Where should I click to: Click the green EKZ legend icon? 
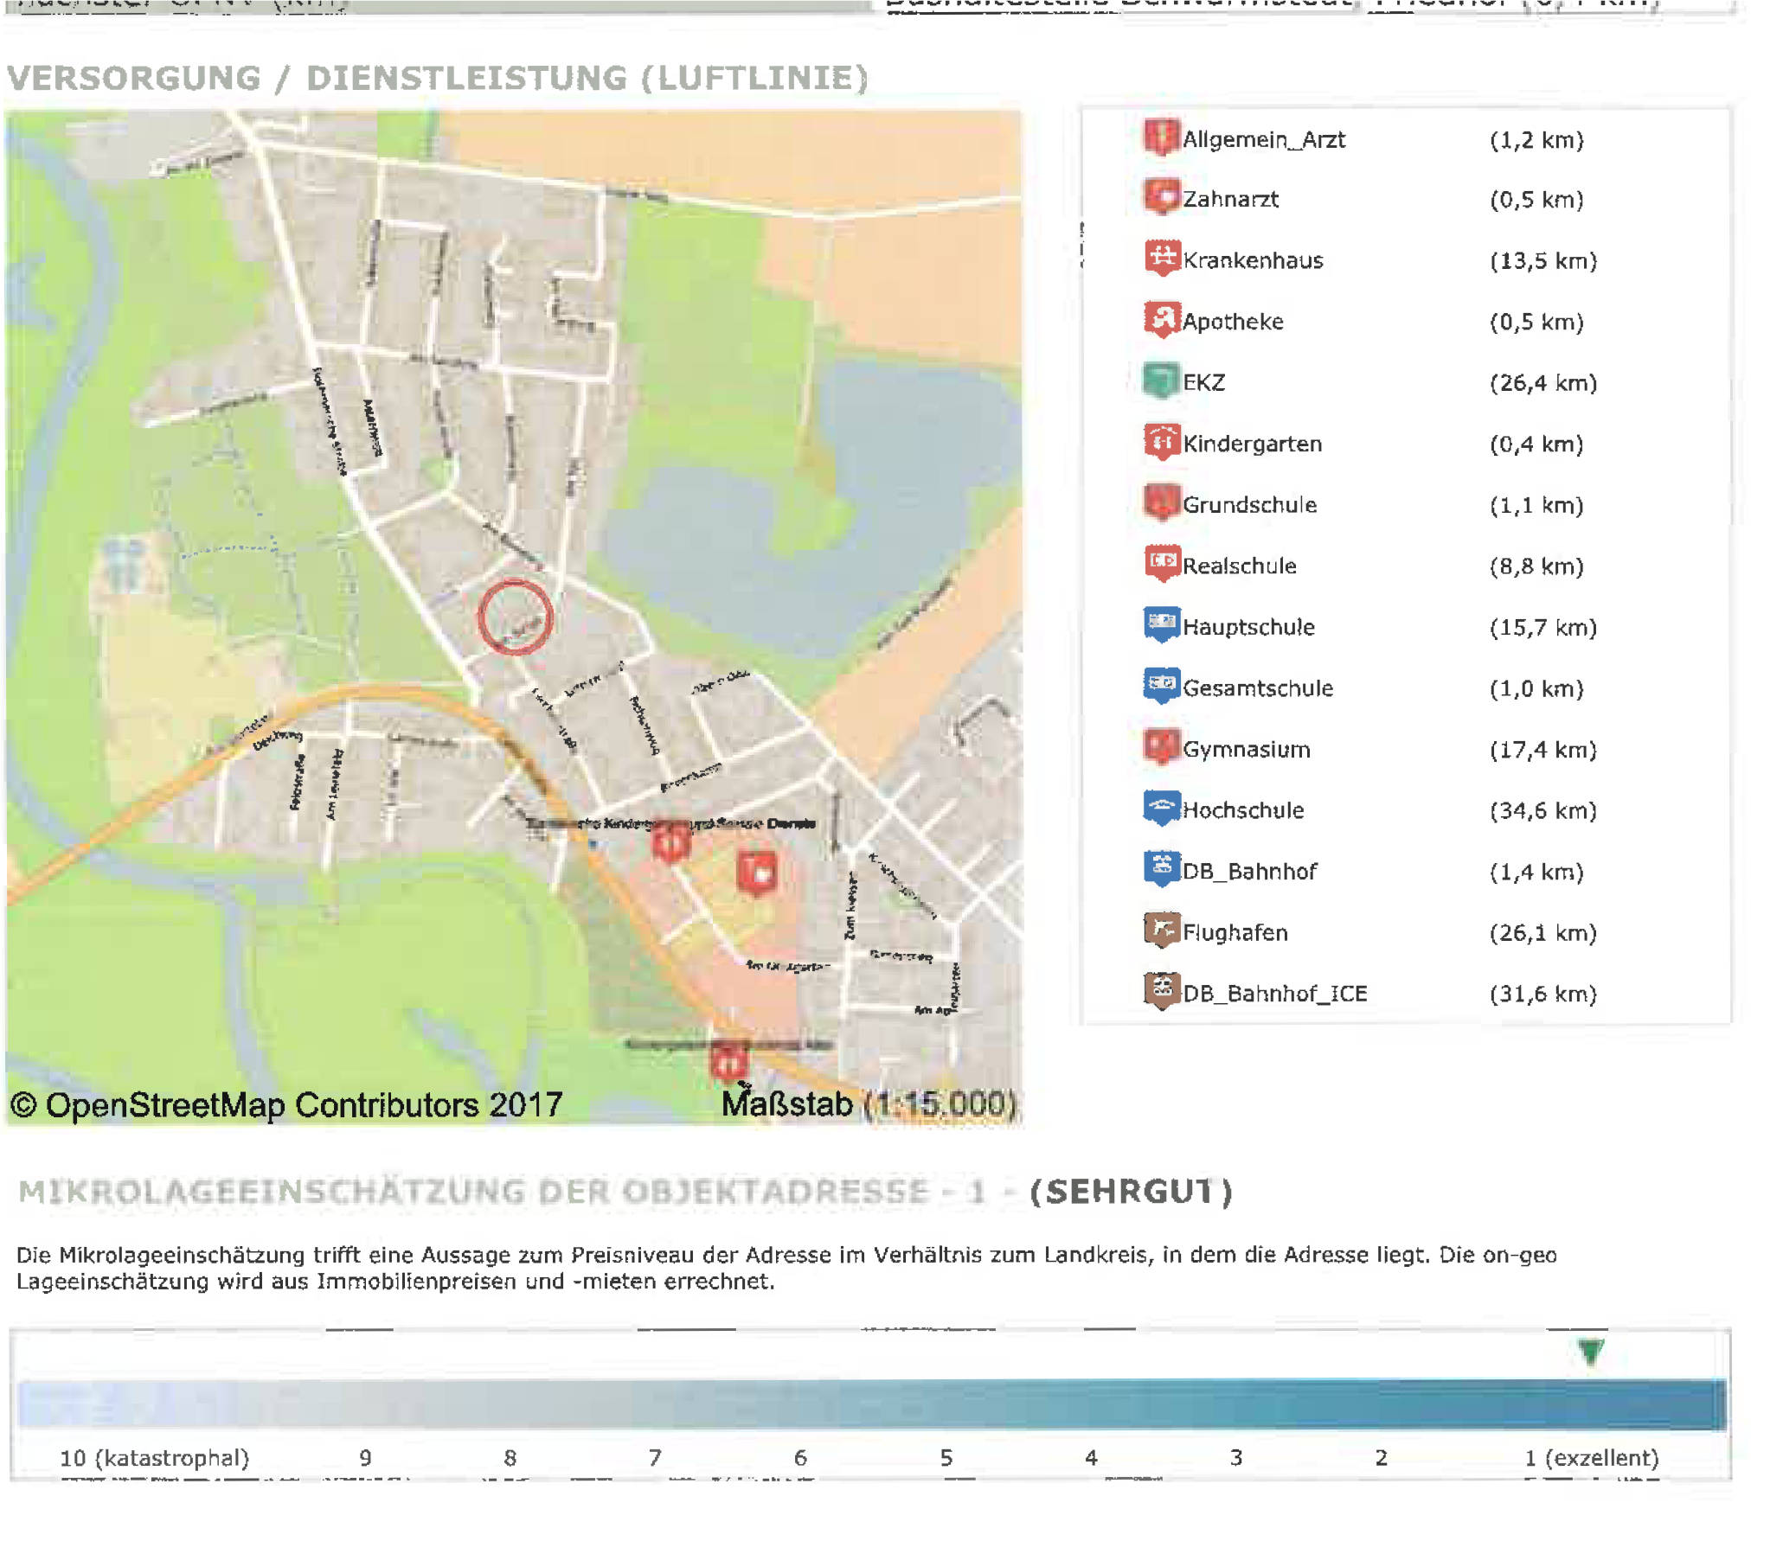pyautogui.click(x=1161, y=380)
